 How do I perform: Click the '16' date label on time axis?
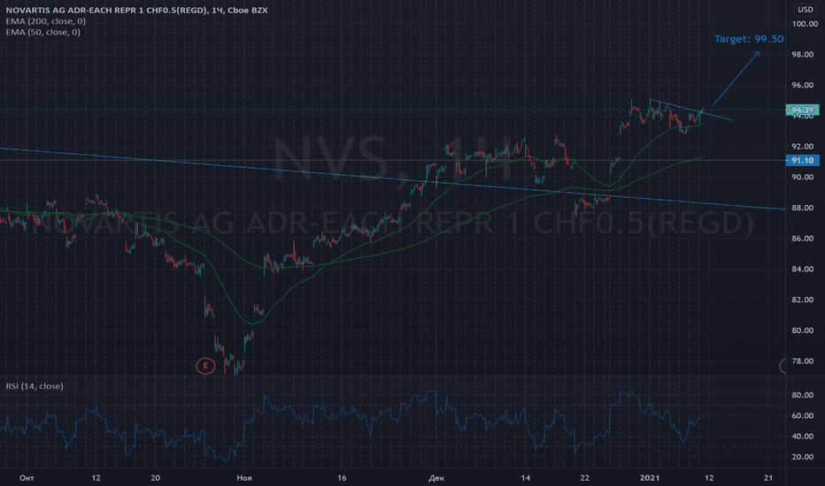pos(342,478)
